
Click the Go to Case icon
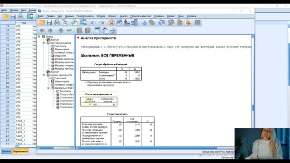pyautogui.click(x=119, y=23)
